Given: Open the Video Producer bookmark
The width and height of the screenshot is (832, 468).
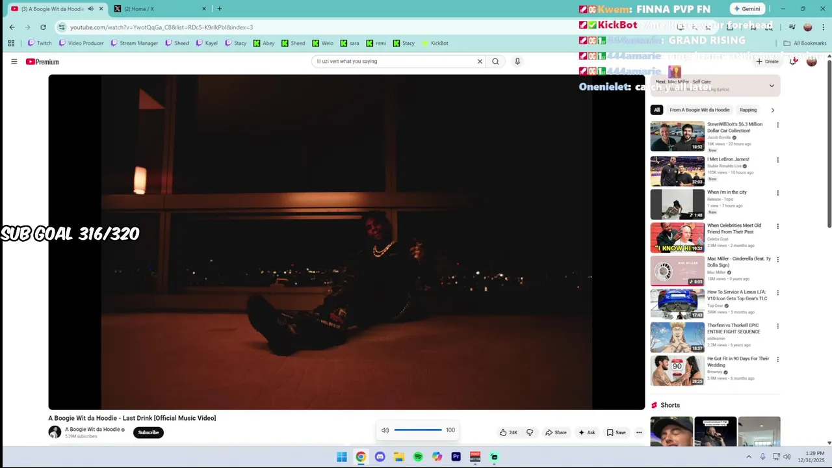Looking at the screenshot, I should 81,43.
